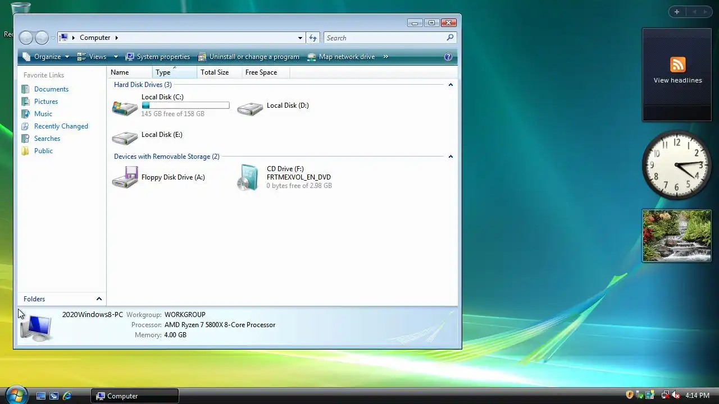Select the Local Disk (D:) drive icon

coord(250,108)
